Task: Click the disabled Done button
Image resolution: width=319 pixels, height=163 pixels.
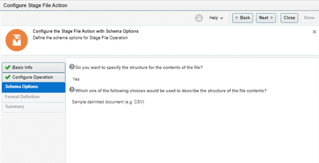Action: pyautogui.click(x=309, y=18)
